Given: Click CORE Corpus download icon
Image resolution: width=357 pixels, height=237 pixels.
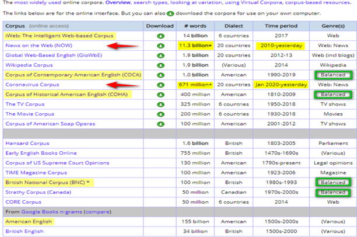Looking at the screenshot, I should click(x=160, y=202).
